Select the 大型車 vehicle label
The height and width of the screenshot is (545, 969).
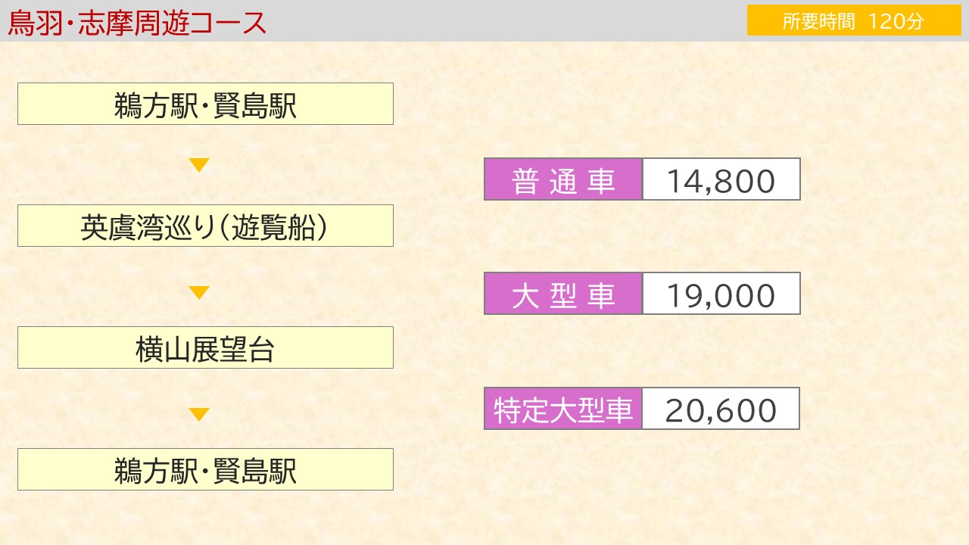click(x=563, y=294)
